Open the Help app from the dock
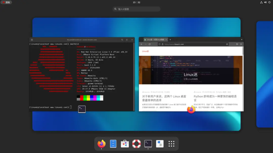The image size is (273, 153). click(136, 144)
